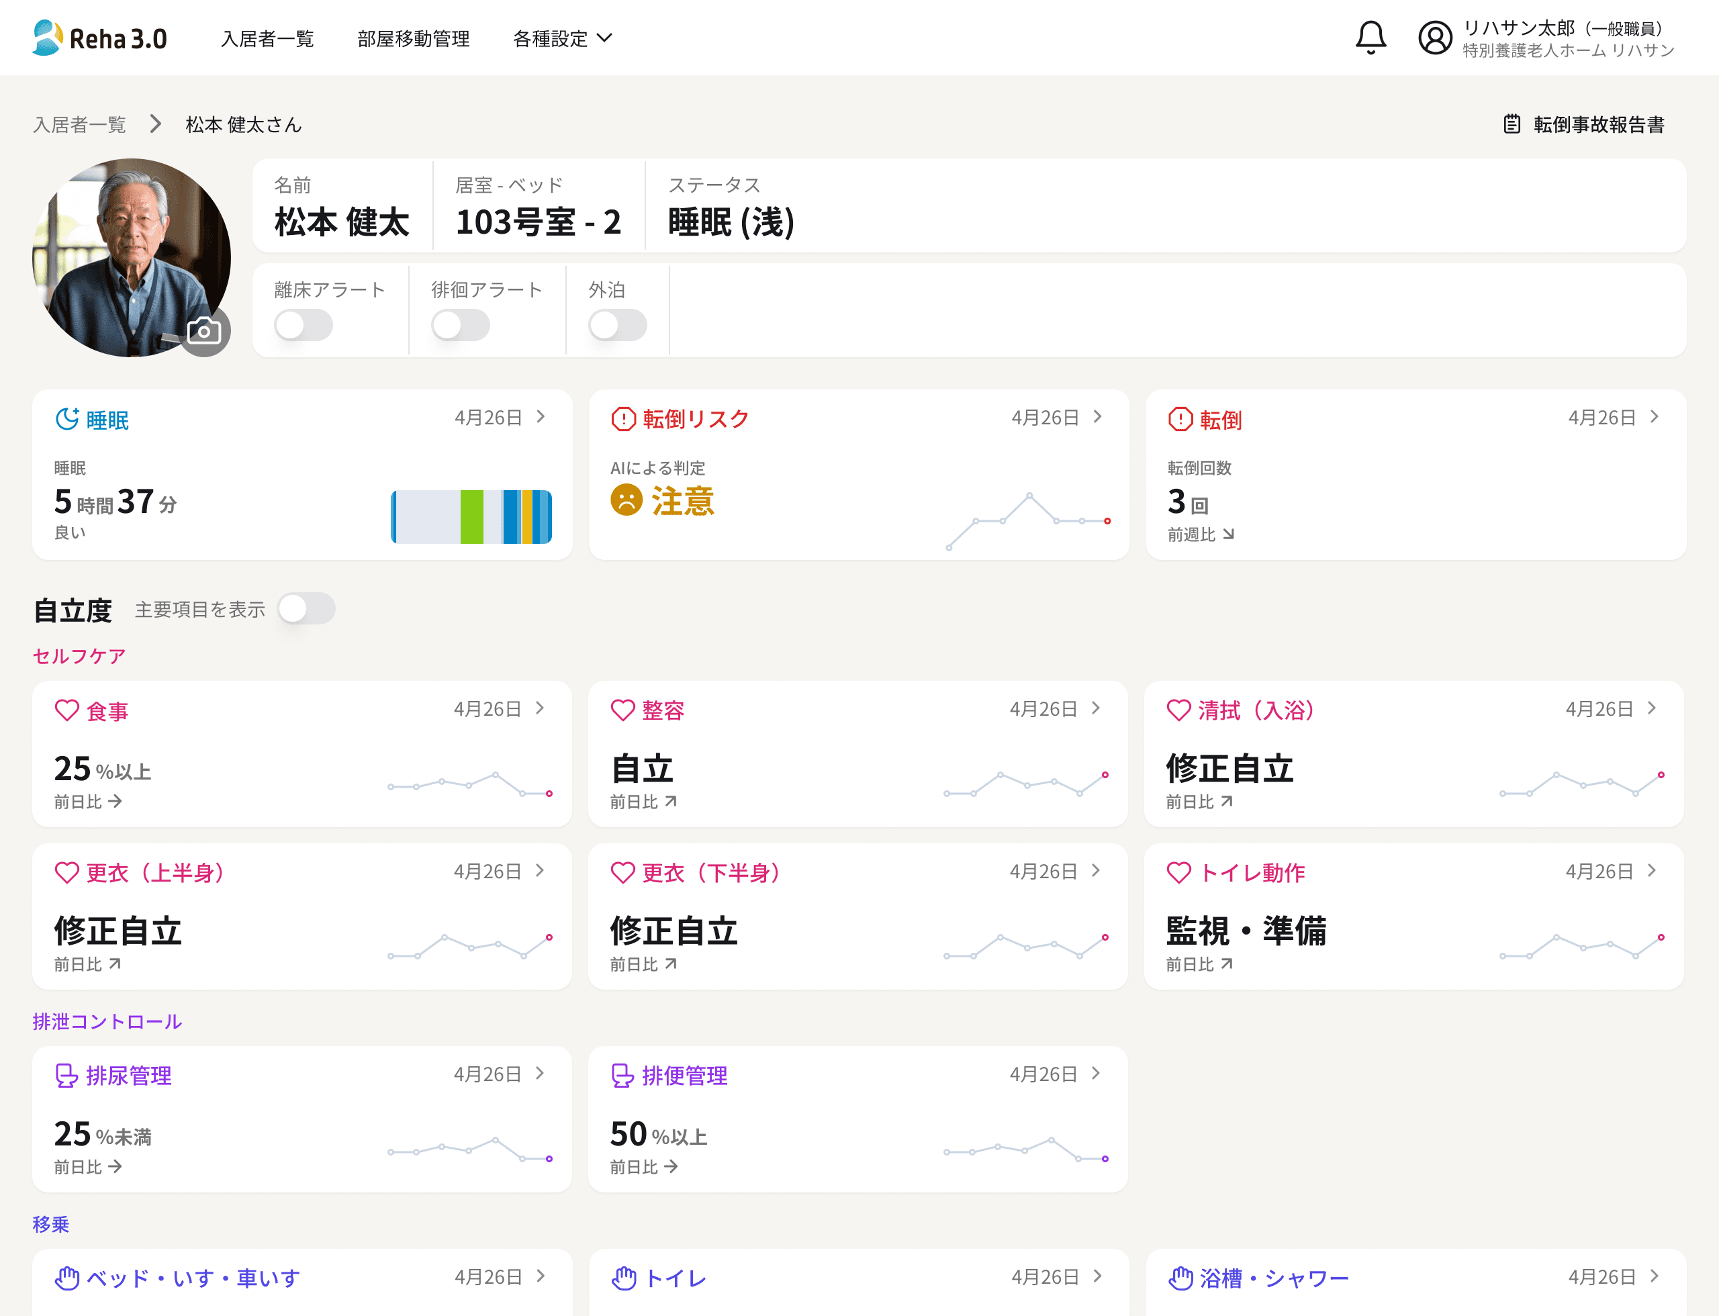Click the toilet icon next to 排尿管理

(66, 1076)
